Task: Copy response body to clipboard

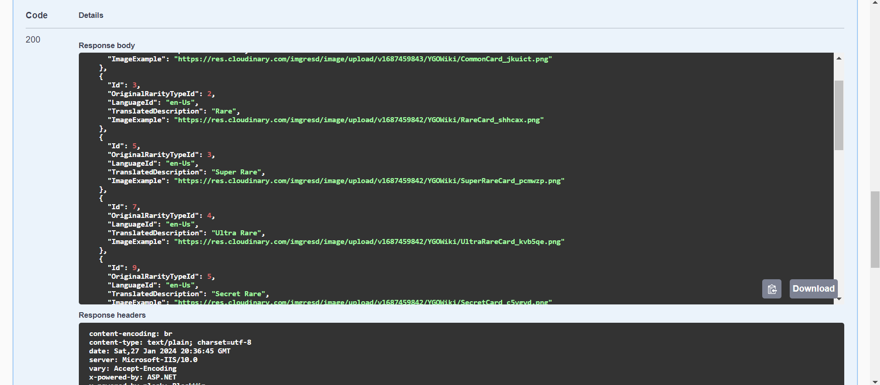Action: point(772,289)
